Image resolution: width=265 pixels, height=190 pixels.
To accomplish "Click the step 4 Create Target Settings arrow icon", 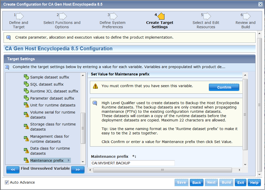I will click(x=161, y=16).
